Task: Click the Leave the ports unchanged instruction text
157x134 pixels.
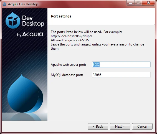Action: 97,46
